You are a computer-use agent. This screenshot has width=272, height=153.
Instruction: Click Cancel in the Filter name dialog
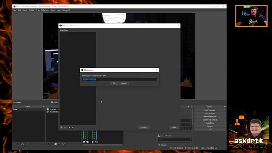124,83
